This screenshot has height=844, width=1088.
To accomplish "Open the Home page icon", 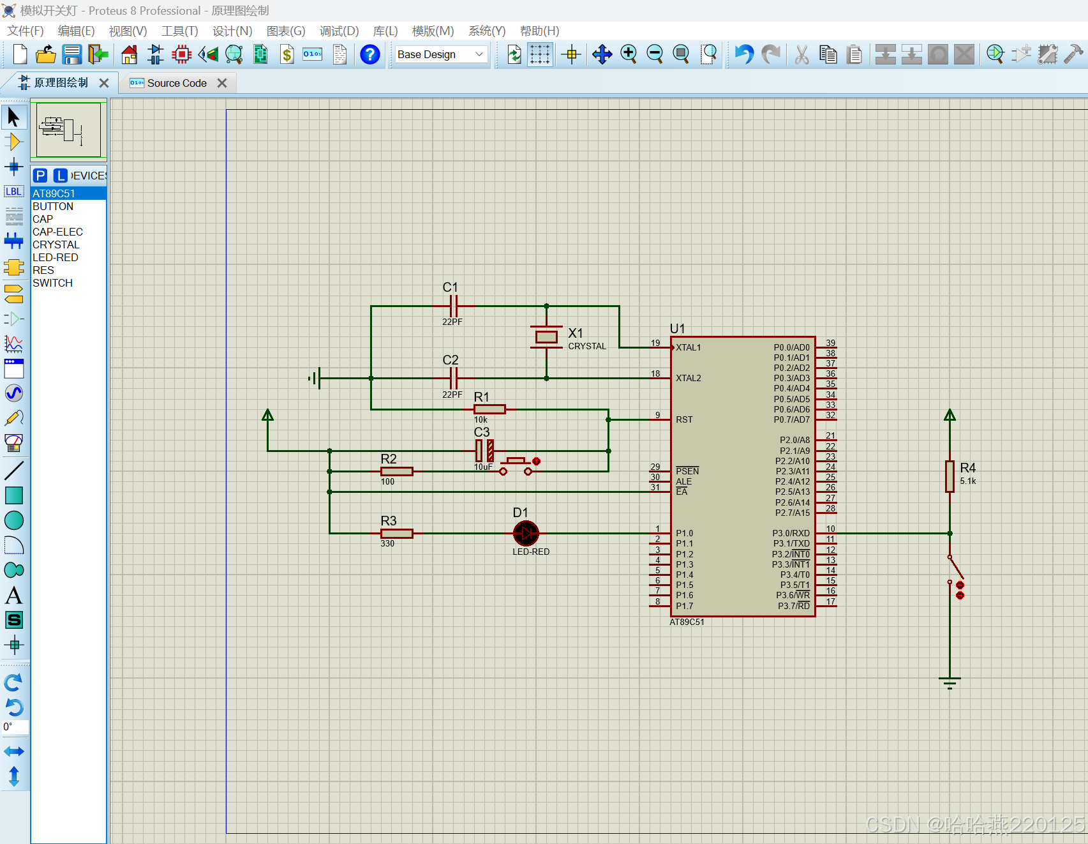I will (x=130, y=55).
